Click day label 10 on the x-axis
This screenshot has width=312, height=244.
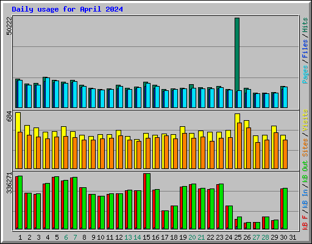click(x=101, y=237)
